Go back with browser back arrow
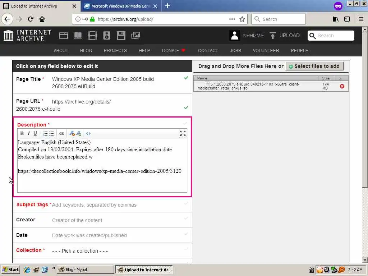 [7, 19]
